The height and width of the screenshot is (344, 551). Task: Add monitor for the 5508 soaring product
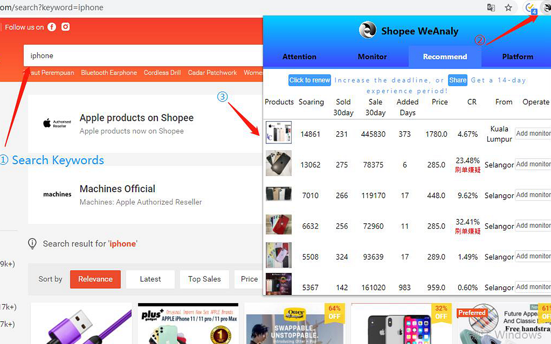533,257
